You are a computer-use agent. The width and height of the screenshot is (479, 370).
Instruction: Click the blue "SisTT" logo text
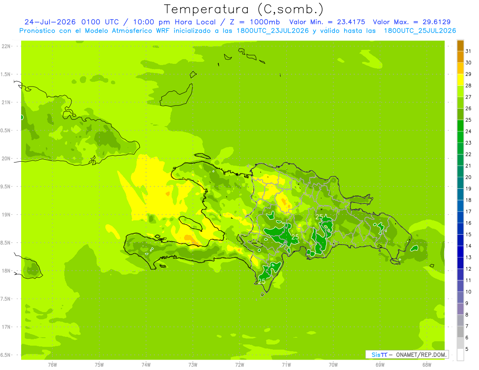coord(379,354)
